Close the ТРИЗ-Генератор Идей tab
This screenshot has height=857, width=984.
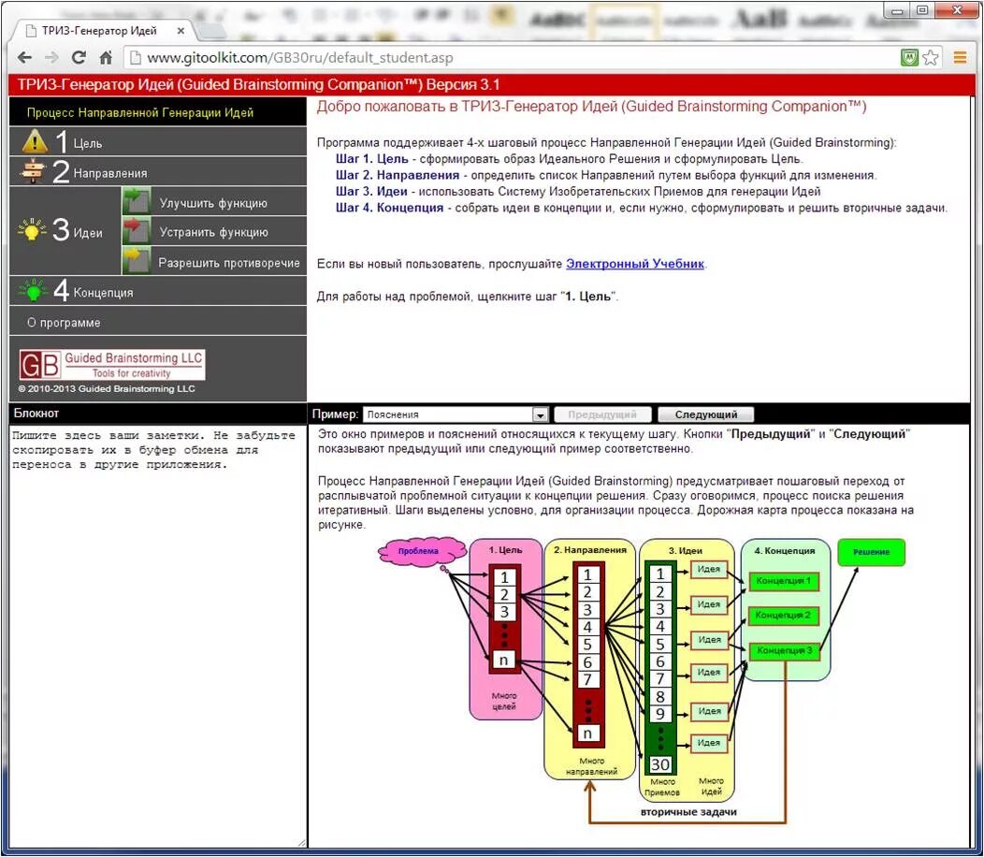click(181, 31)
